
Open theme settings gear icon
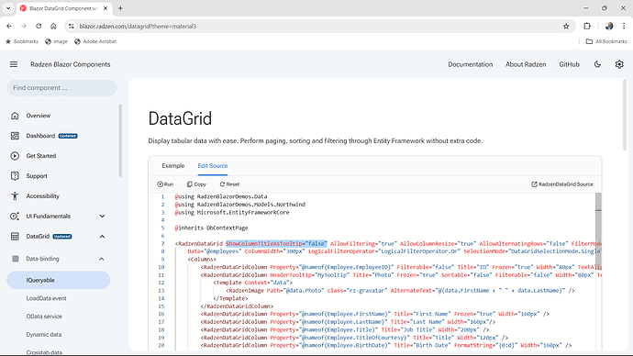pyautogui.click(x=619, y=64)
